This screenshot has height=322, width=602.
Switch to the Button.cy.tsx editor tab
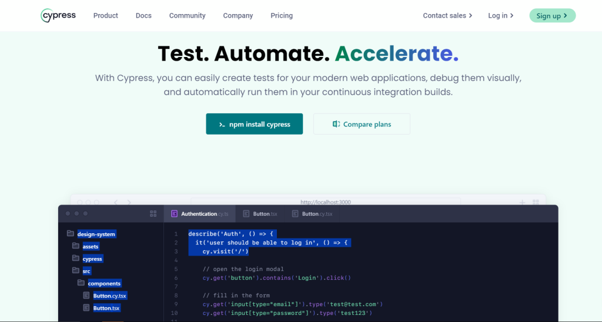[x=312, y=214]
